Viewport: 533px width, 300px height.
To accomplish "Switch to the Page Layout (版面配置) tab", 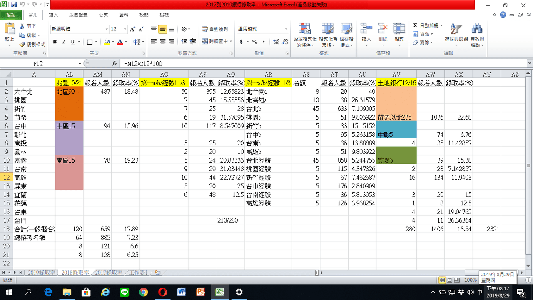I will 78,15.
